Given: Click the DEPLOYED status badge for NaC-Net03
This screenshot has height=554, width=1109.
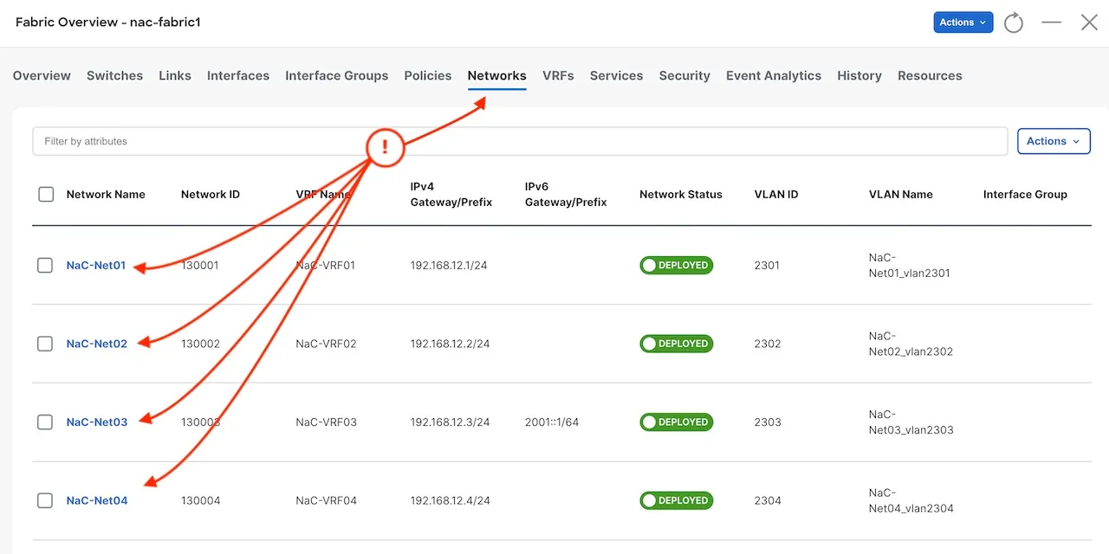Looking at the screenshot, I should [676, 422].
